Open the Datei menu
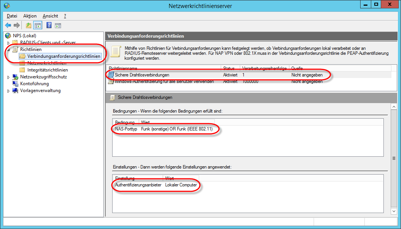Viewport: 401px width, 229px height. coord(12,16)
